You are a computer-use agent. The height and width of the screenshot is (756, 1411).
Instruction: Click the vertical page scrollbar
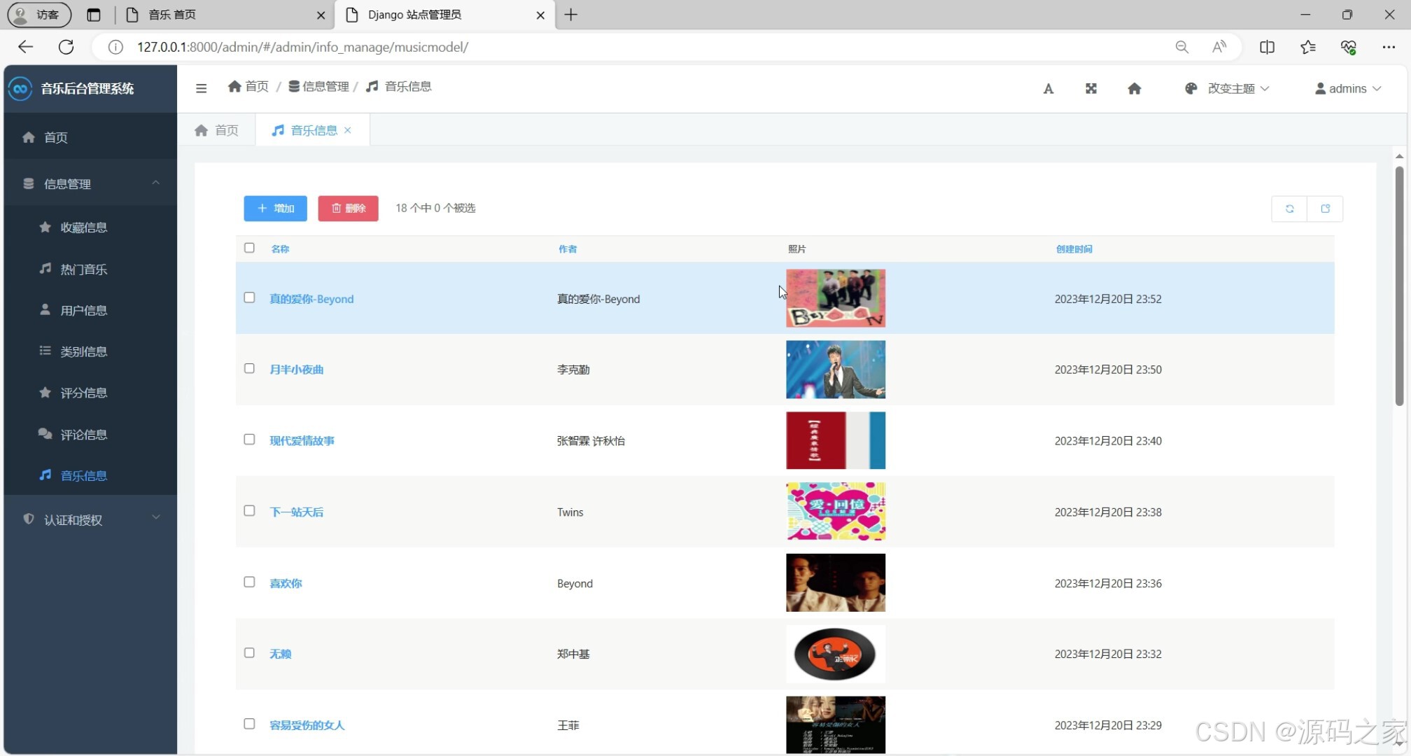coord(1398,286)
